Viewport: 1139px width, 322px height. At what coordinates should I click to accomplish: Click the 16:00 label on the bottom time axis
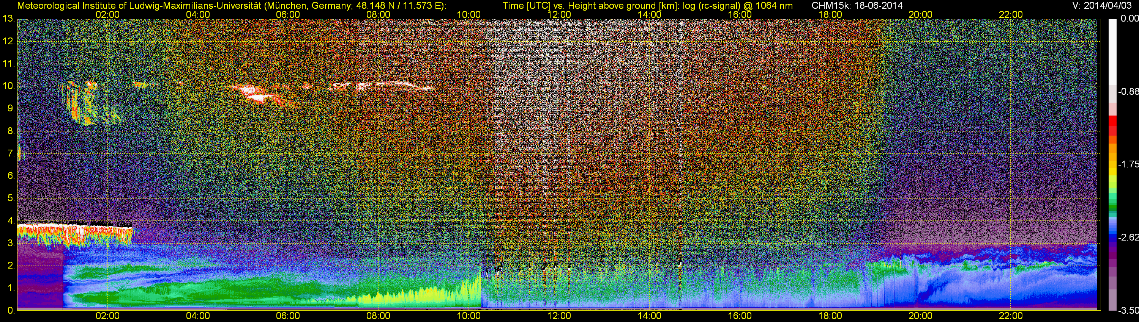pyautogui.click(x=740, y=316)
